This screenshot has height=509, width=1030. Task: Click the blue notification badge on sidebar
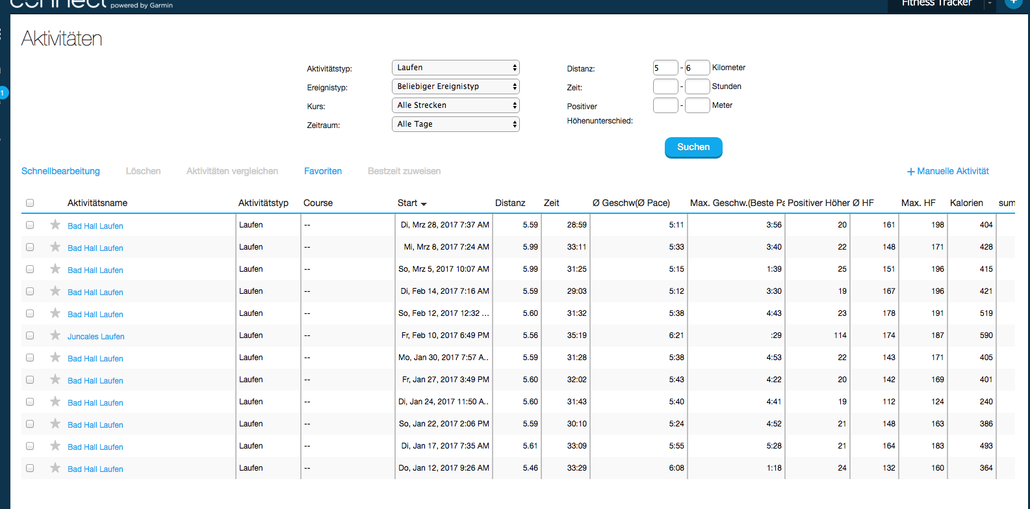tap(3, 93)
